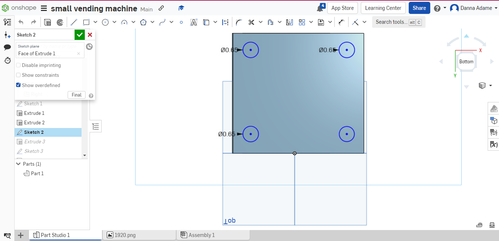Screen dimensions: 499x241
Task: Select Extrude 1 in the feature tree
Action: 34,113
